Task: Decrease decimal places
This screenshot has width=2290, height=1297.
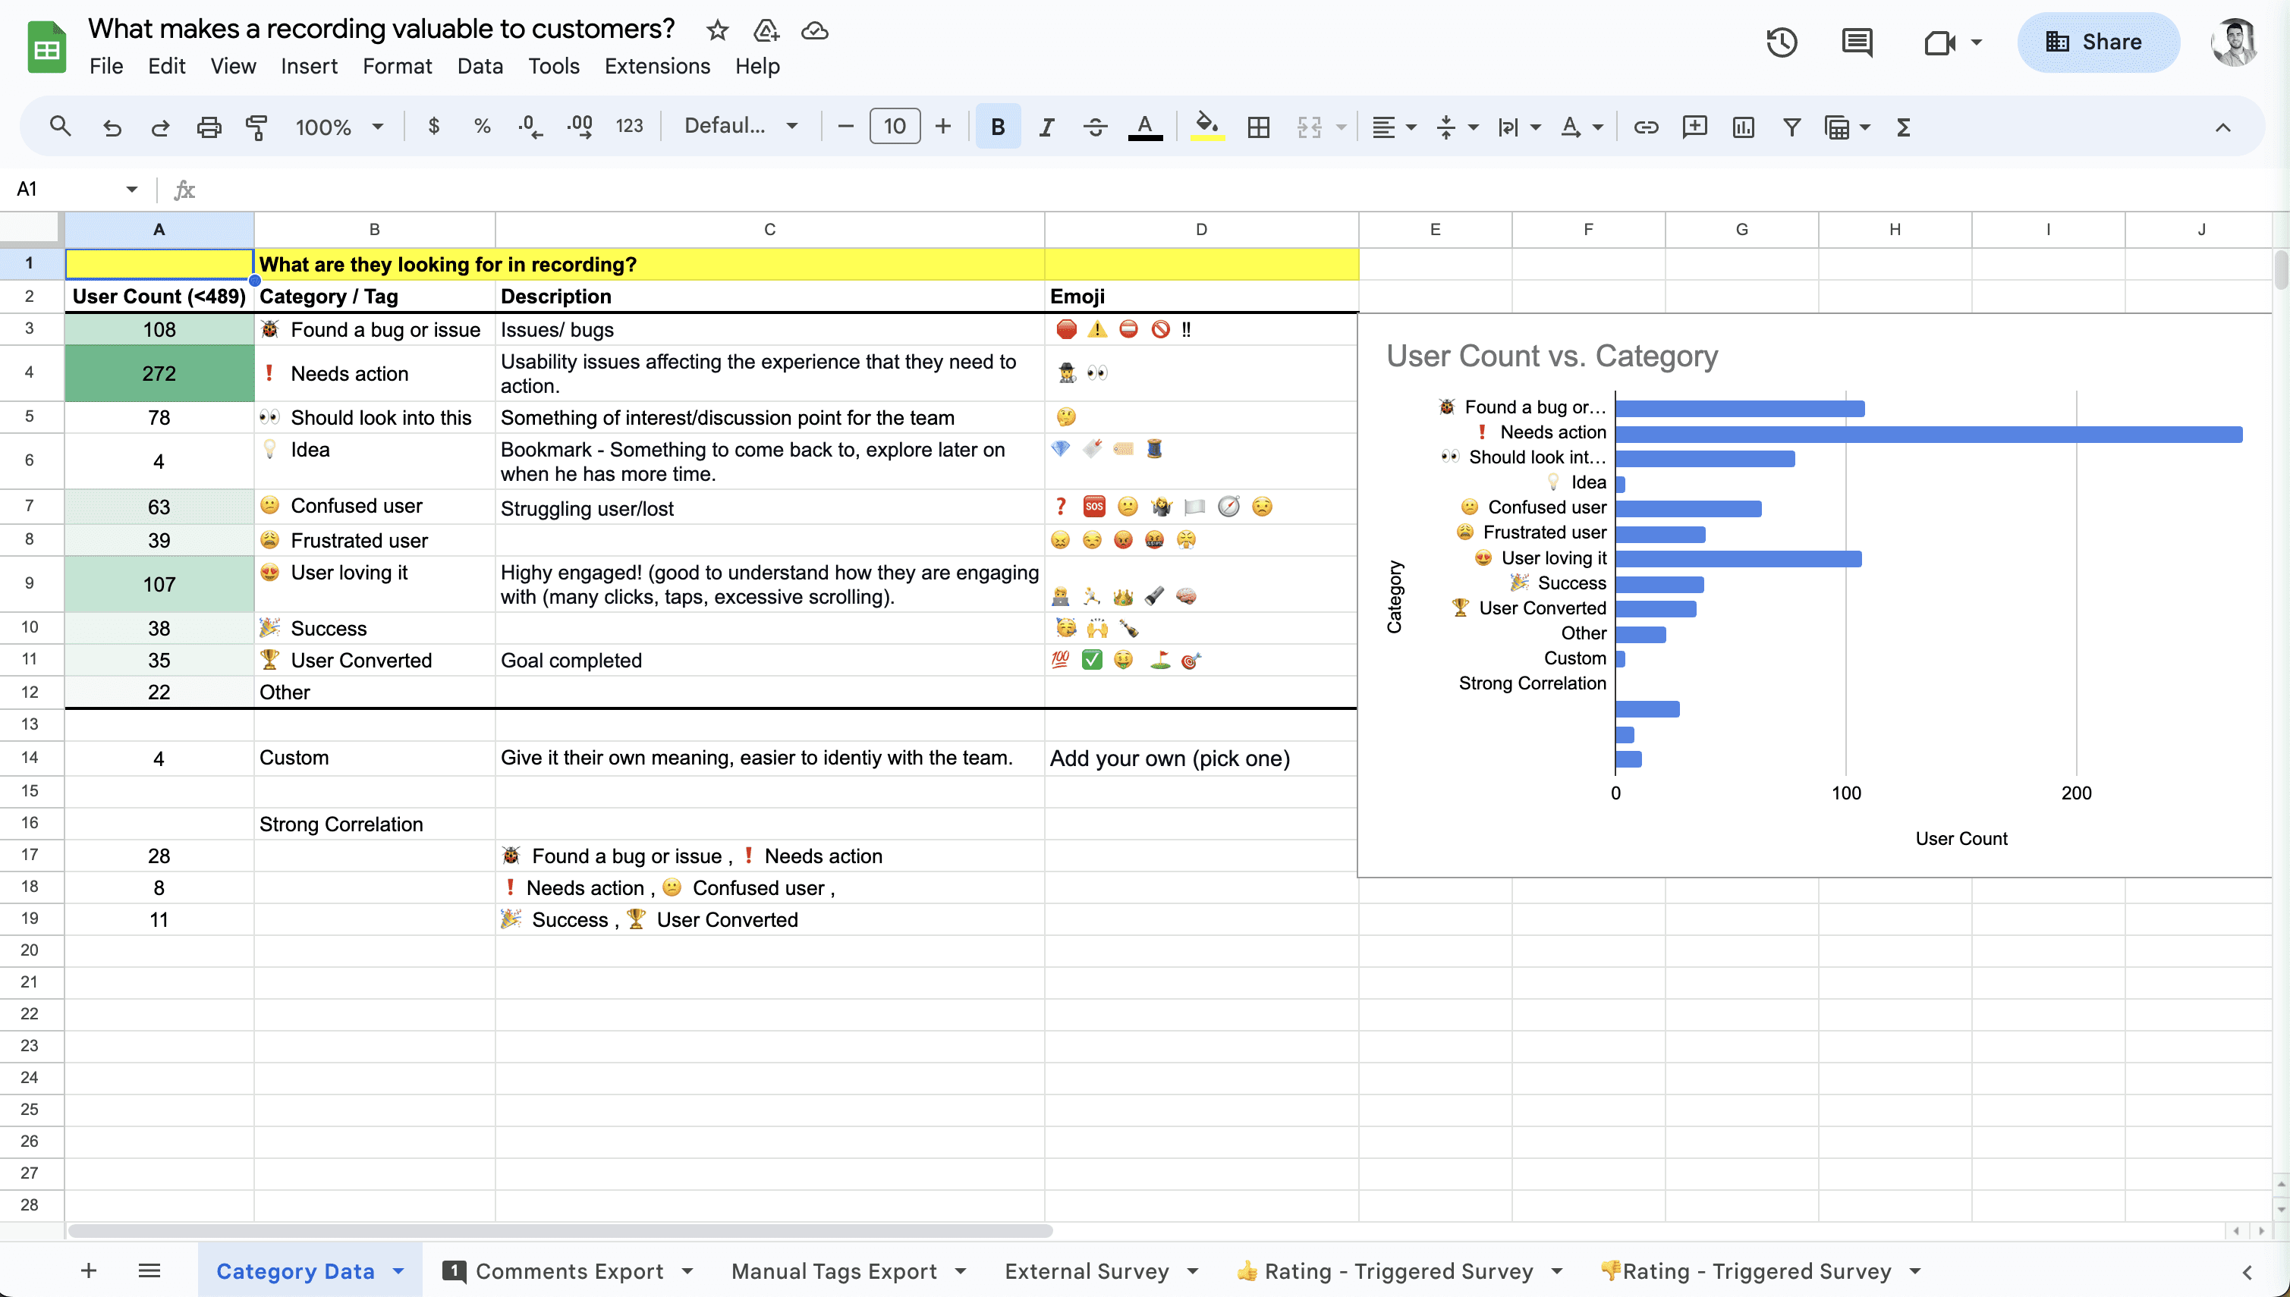Action: pos(530,127)
